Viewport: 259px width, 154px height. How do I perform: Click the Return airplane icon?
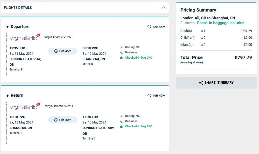tap(7, 96)
